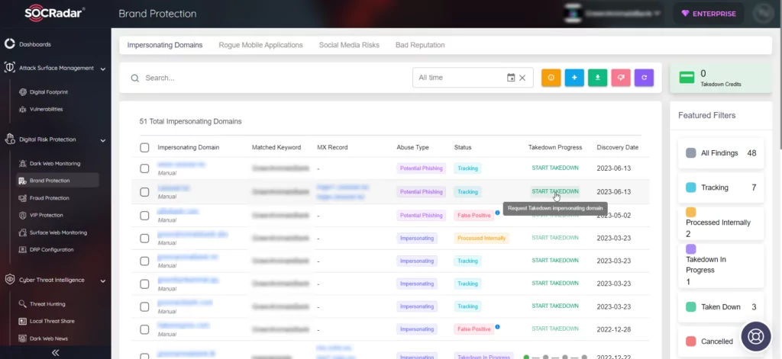Screen dimensions: 782x359
Task: Click the Status column header
Action: pyautogui.click(x=463, y=147)
